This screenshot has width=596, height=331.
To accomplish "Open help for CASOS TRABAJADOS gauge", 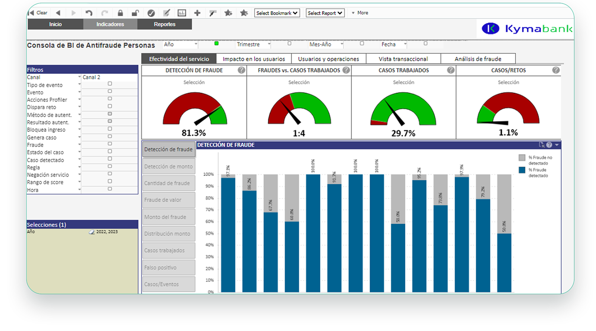I will (451, 70).
